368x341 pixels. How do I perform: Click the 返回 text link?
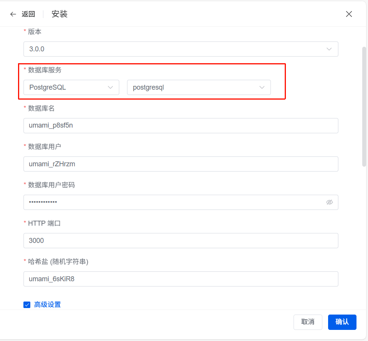coord(28,14)
